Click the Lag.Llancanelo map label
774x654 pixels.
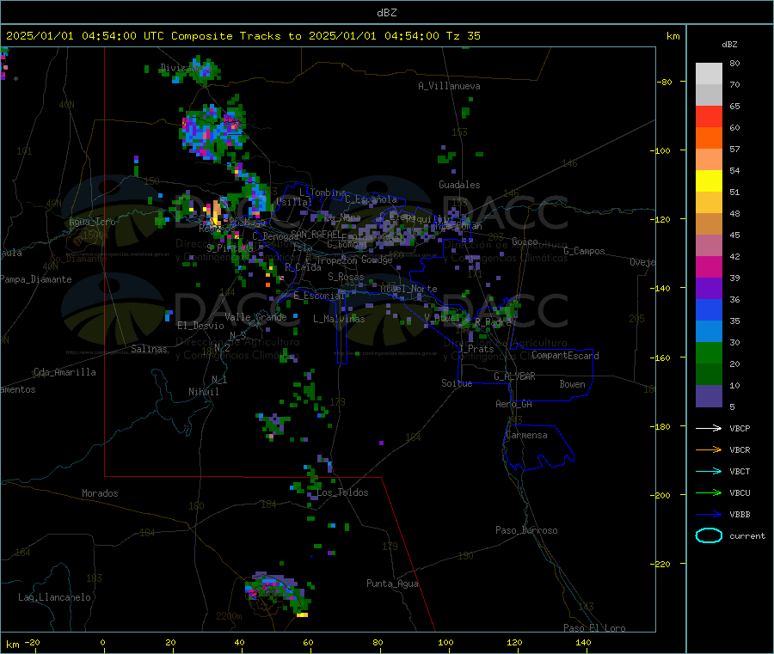click(55, 597)
